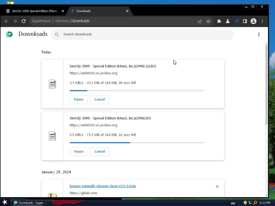Remove the bypass-paywalls zip from the list
The image size is (275, 206).
tap(217, 186)
